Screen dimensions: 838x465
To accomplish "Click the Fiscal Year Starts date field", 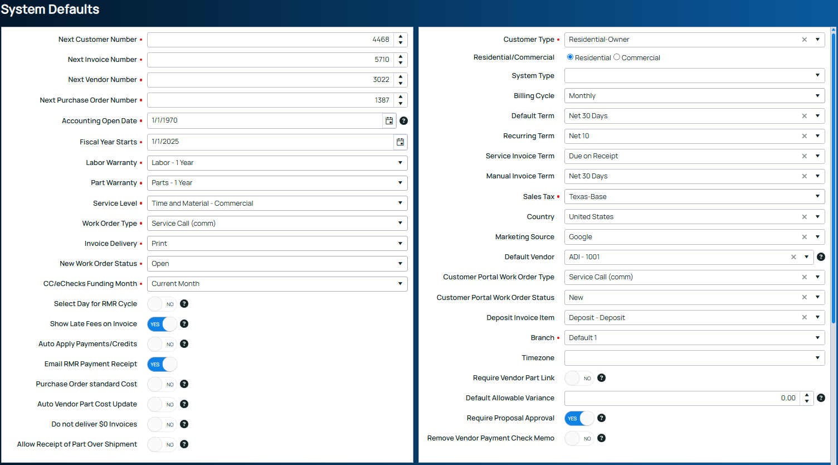I will point(270,142).
